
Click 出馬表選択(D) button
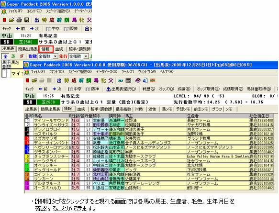(x=121, y=89)
